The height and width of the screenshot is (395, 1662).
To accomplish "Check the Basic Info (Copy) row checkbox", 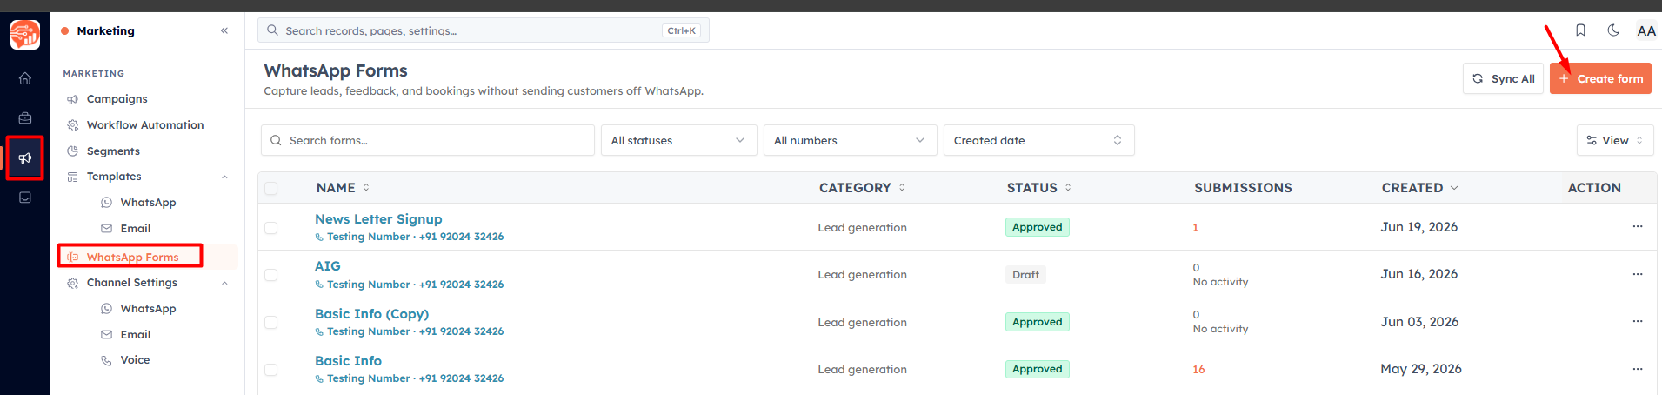I will tap(270, 323).
